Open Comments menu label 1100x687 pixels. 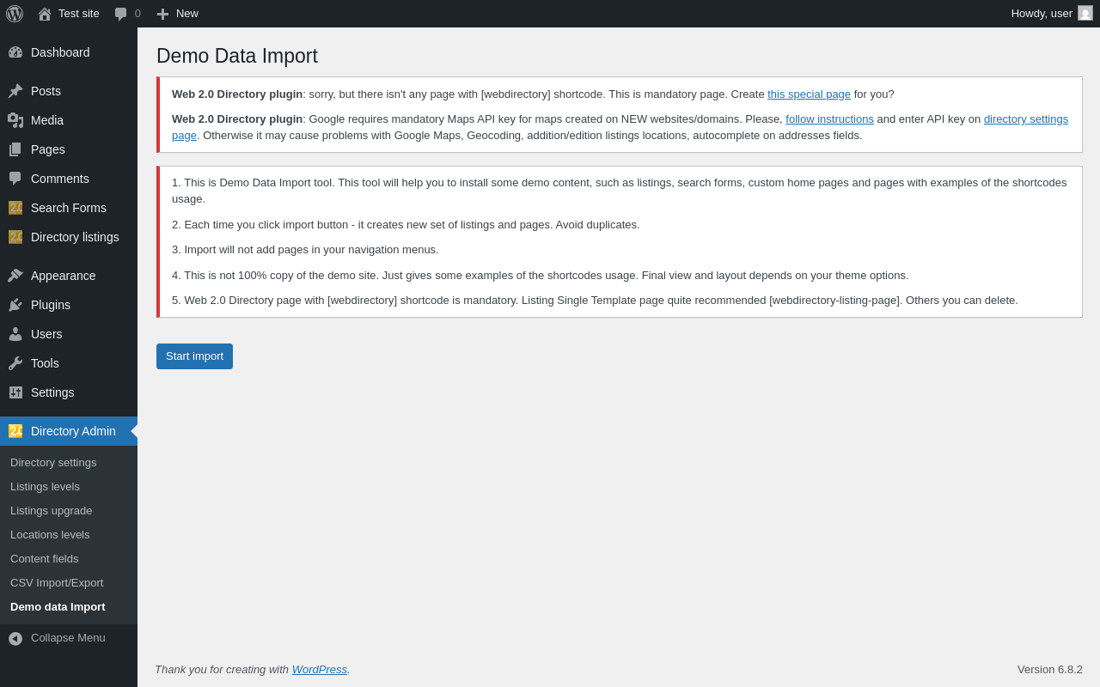(x=60, y=179)
